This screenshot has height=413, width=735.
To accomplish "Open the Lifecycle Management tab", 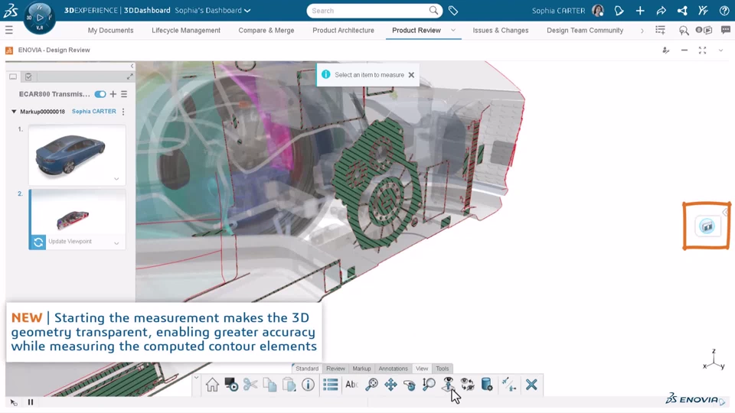I will [x=186, y=30].
